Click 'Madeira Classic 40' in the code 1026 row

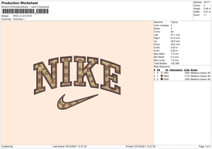coord(200,73)
